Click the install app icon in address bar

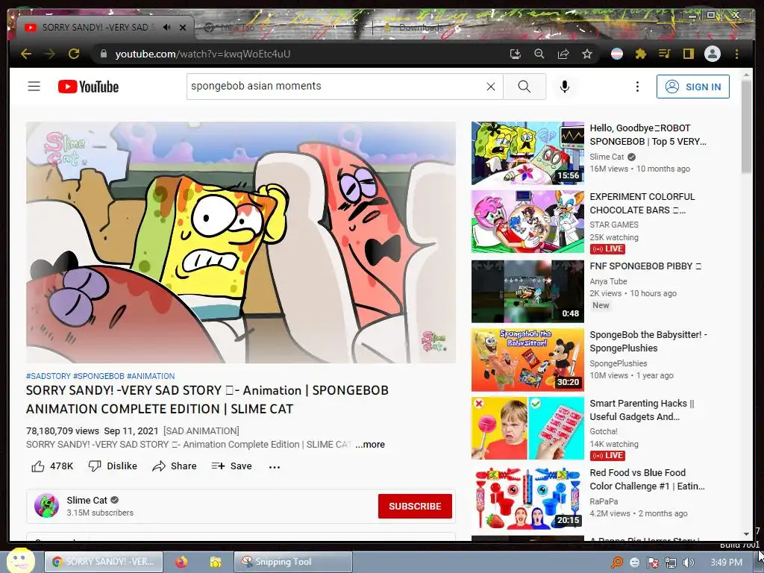click(x=515, y=54)
